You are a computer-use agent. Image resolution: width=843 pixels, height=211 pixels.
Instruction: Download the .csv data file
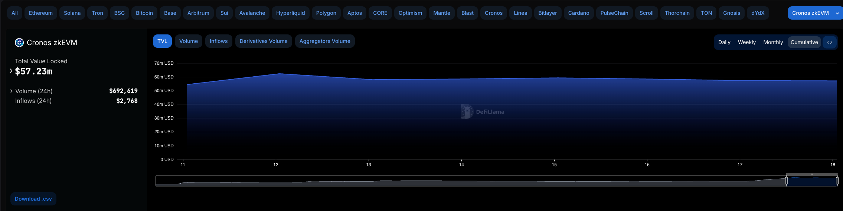tap(33, 199)
